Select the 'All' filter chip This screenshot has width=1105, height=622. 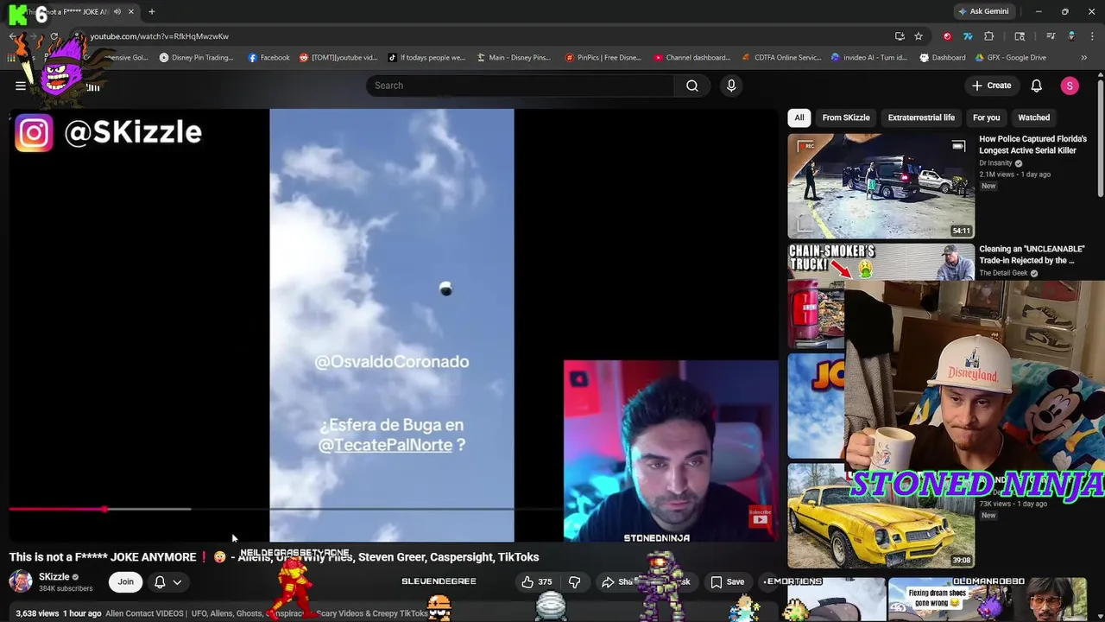799,117
